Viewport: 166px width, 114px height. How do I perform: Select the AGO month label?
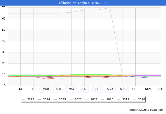110,89
